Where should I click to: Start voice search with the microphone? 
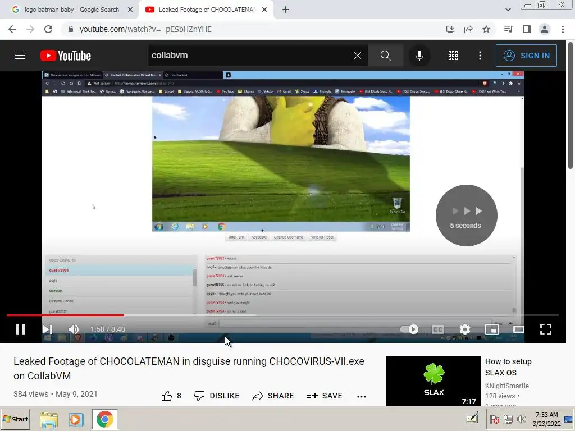click(419, 56)
